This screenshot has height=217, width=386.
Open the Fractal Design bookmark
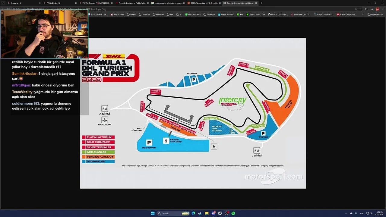click(x=346, y=14)
